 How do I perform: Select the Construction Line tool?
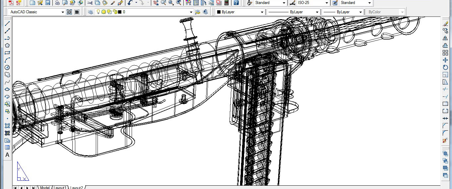click(x=7, y=31)
